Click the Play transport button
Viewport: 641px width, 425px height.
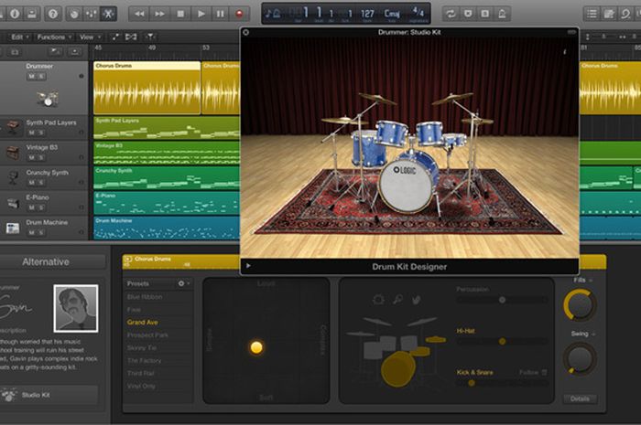(201, 14)
